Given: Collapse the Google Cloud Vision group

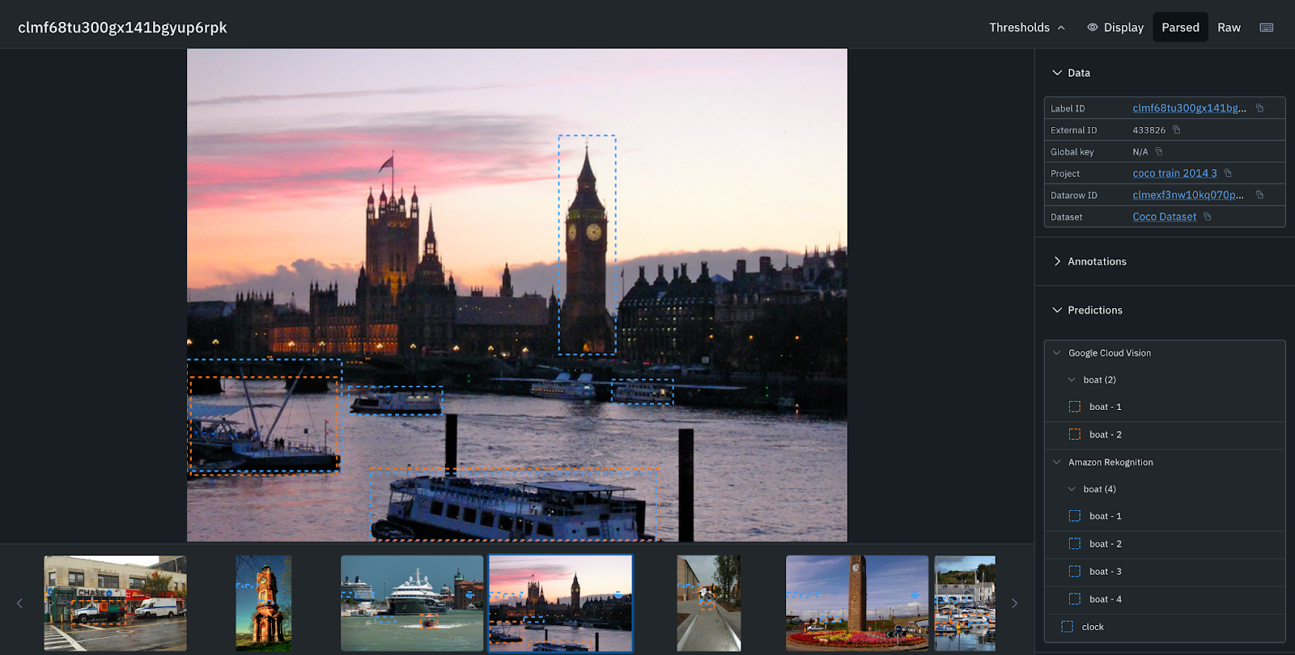Looking at the screenshot, I should click(x=1056, y=353).
